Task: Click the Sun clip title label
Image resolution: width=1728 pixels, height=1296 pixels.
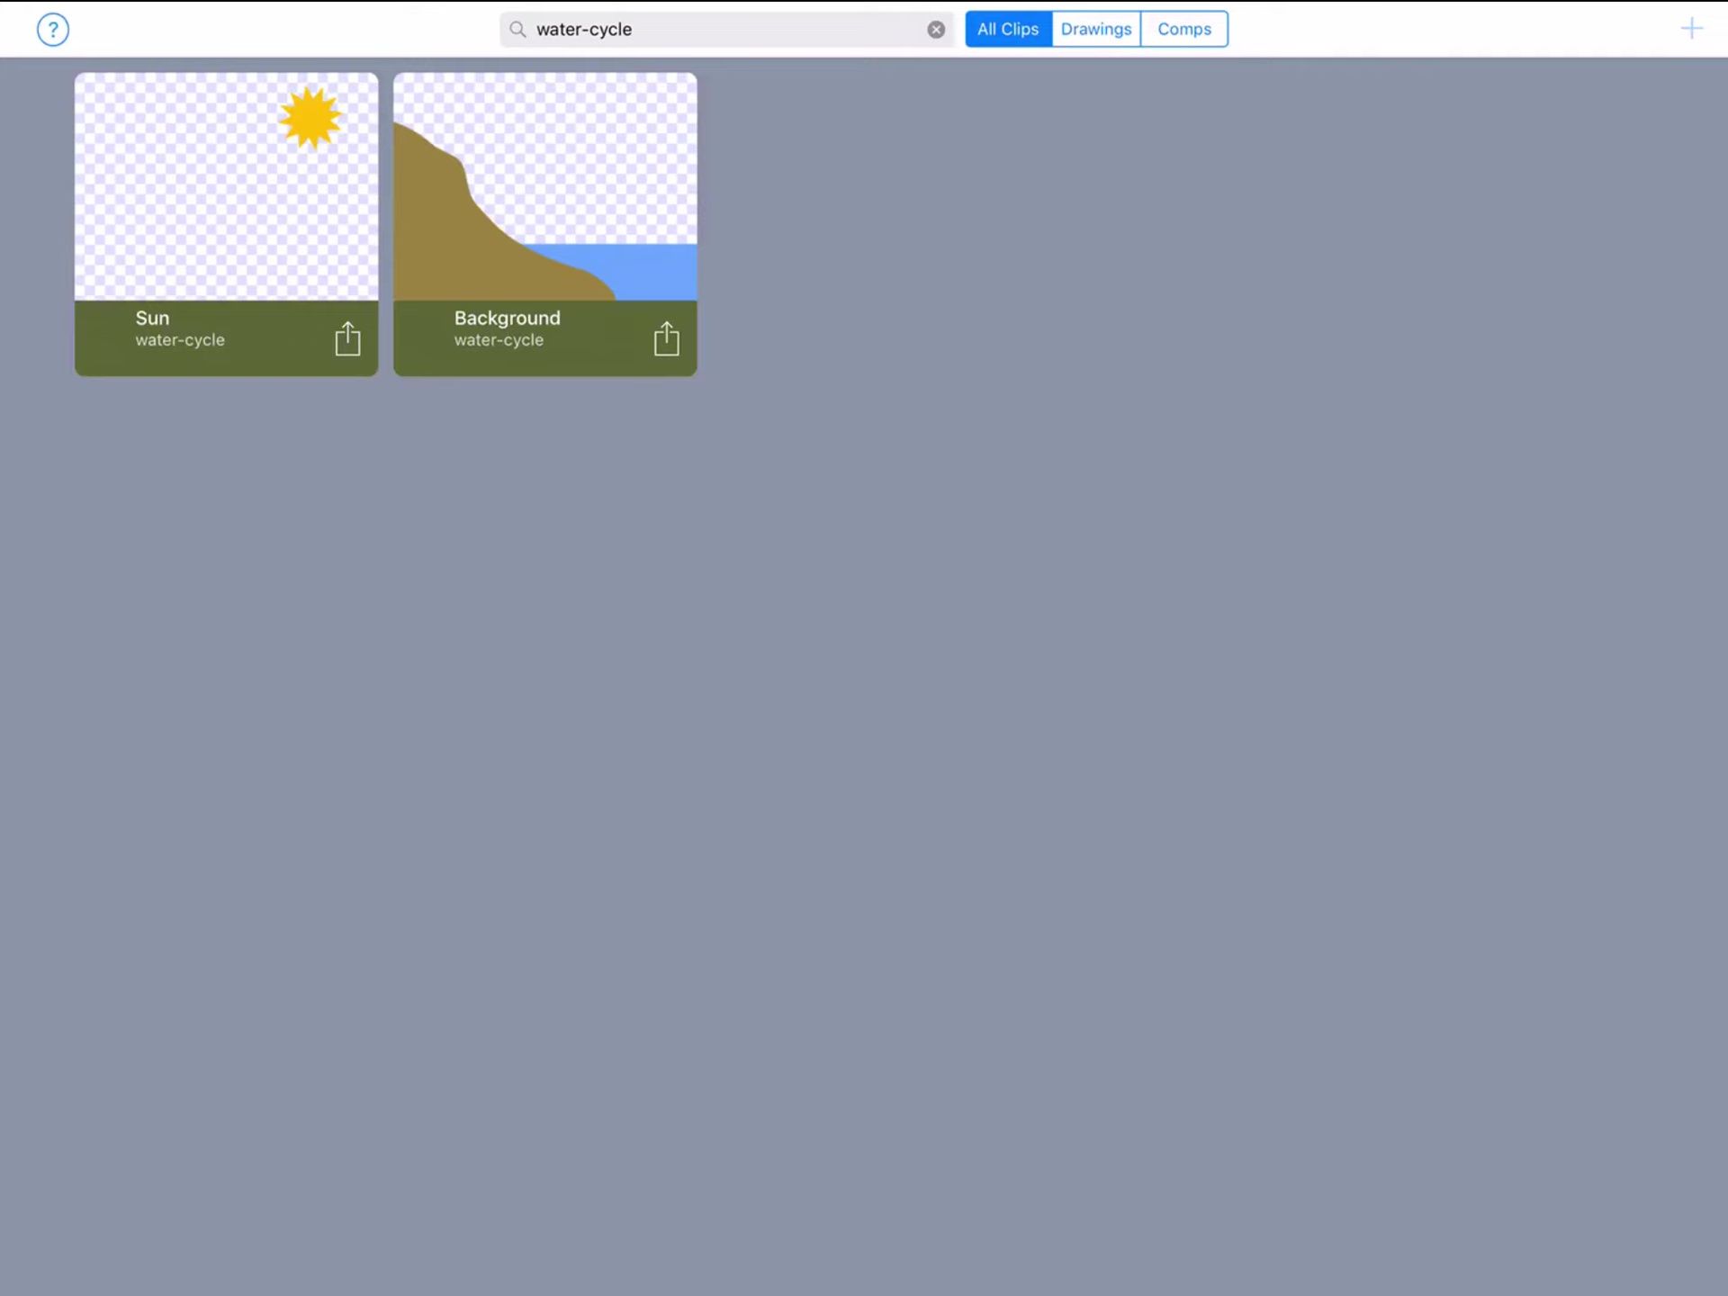Action: click(x=152, y=318)
